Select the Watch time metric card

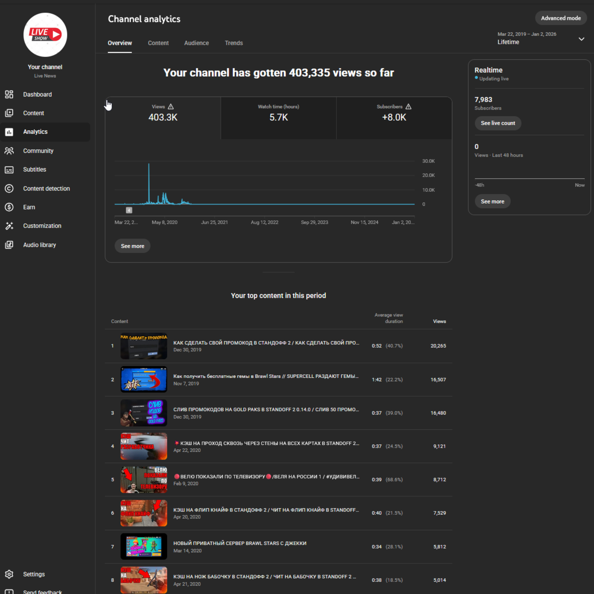pos(278,118)
